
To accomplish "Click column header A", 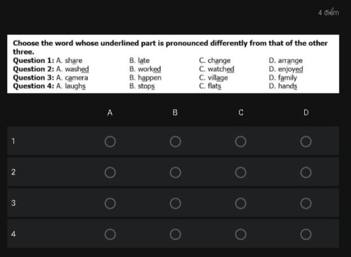I will click(110, 112).
